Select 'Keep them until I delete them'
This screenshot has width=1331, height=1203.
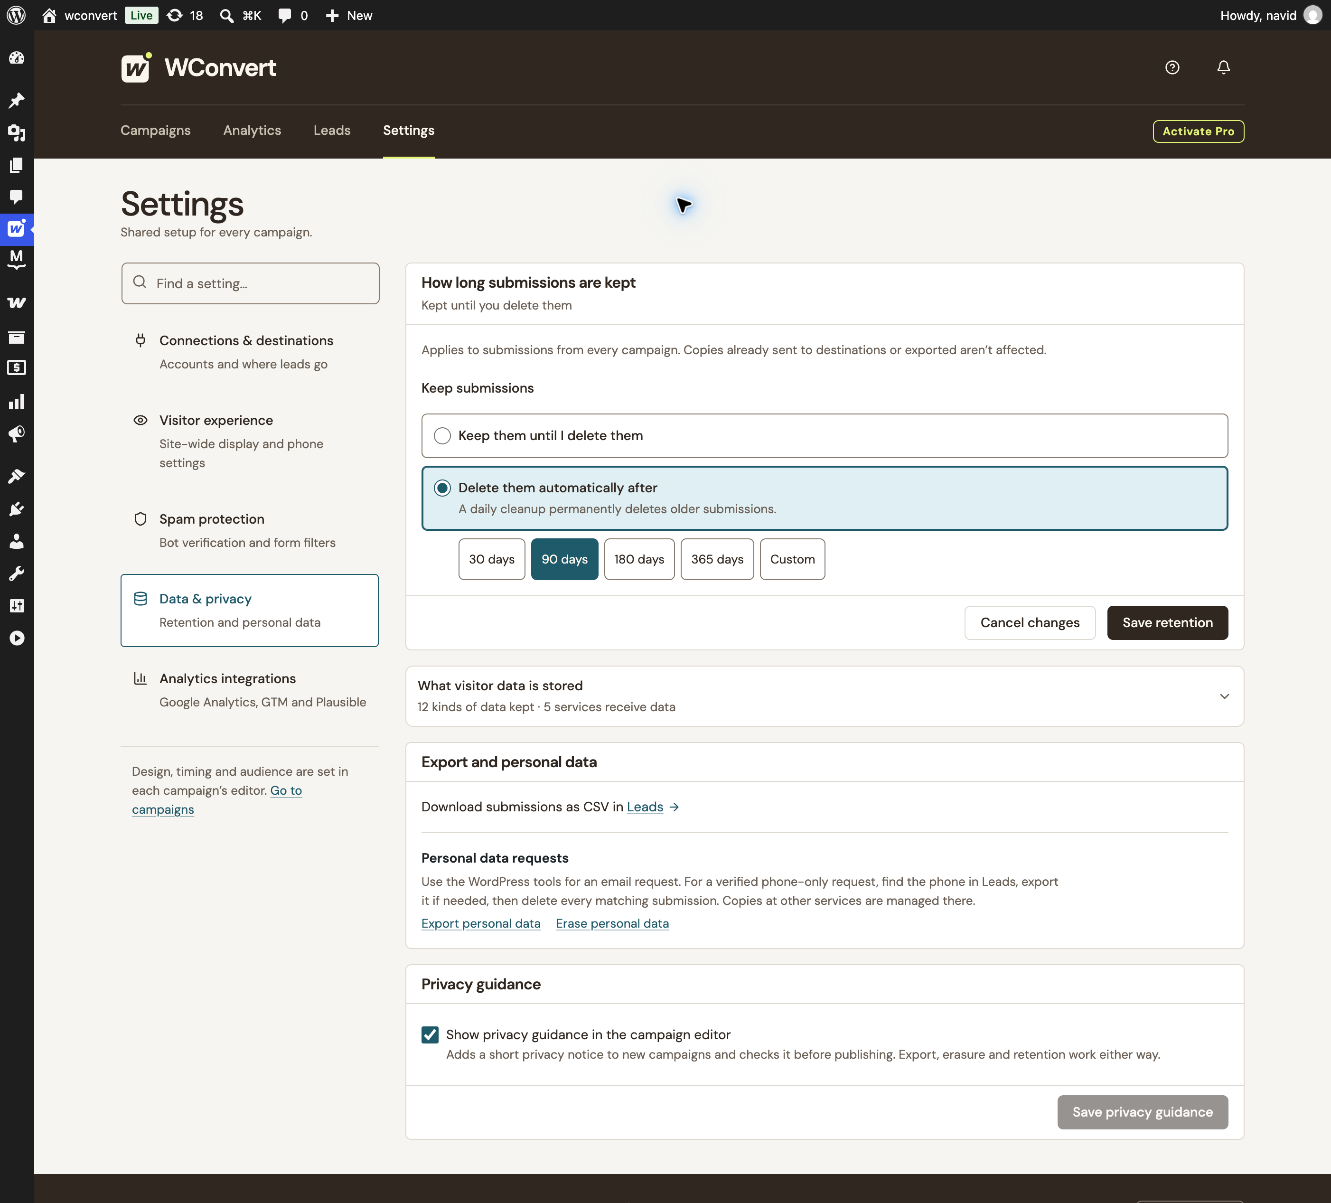[x=825, y=436]
